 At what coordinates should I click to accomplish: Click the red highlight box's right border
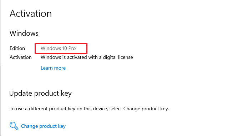tap(87, 49)
